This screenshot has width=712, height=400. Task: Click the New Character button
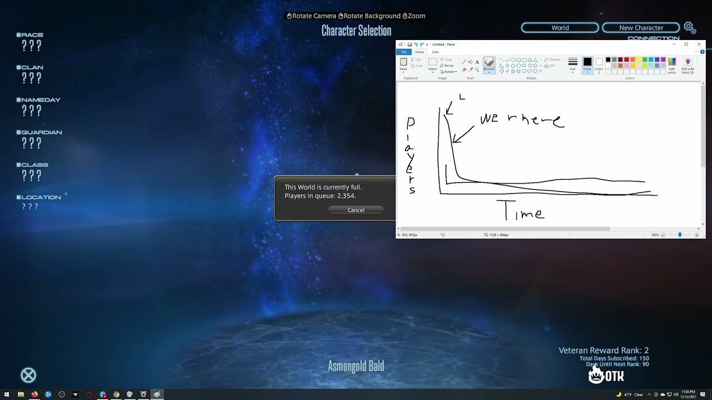tap(641, 28)
